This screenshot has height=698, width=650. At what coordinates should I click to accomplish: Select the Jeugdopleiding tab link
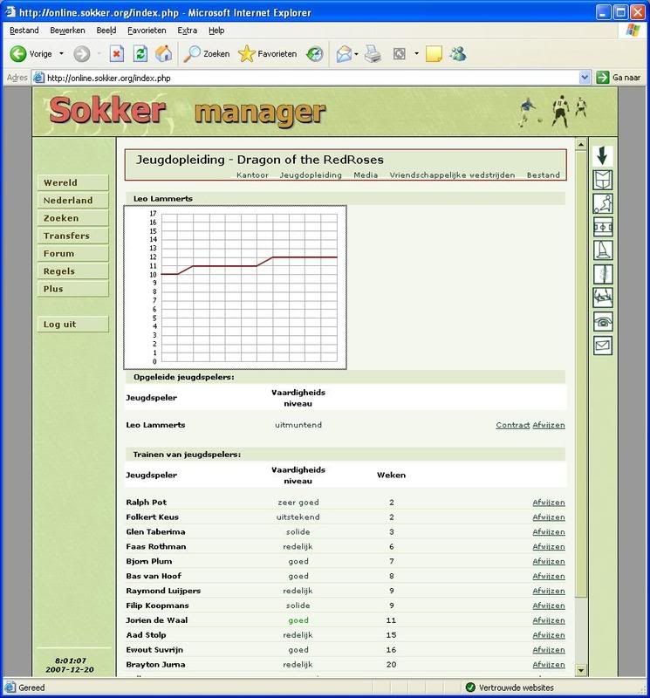coord(311,174)
